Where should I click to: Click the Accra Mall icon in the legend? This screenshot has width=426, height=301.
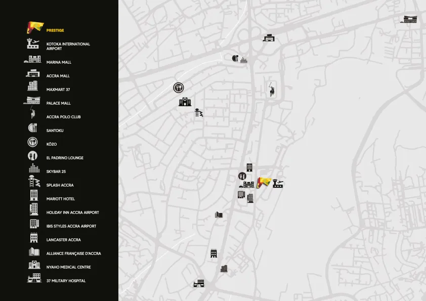[x=33, y=73]
